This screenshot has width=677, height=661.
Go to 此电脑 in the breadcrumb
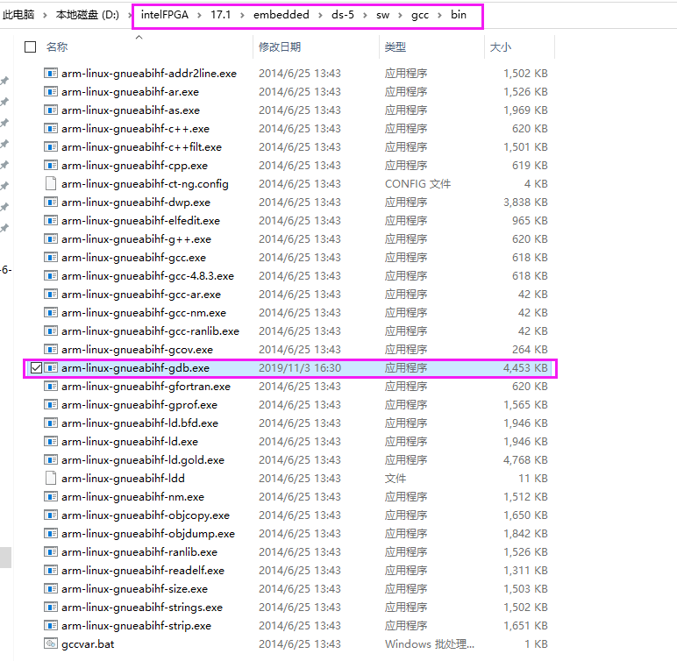click(18, 15)
